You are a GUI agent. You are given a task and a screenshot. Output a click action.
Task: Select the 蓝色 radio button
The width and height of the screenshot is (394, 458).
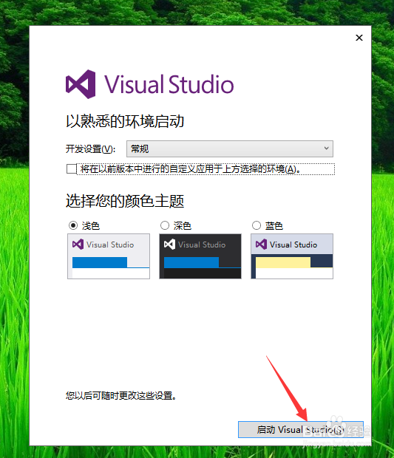257,225
